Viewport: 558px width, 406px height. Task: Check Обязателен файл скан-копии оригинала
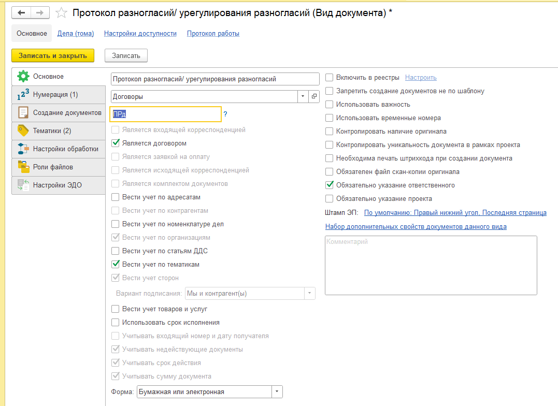coord(329,172)
